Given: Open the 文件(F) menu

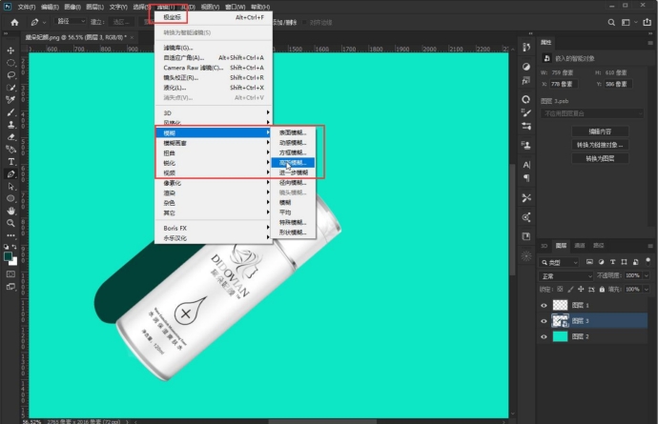Looking at the screenshot, I should [27, 7].
